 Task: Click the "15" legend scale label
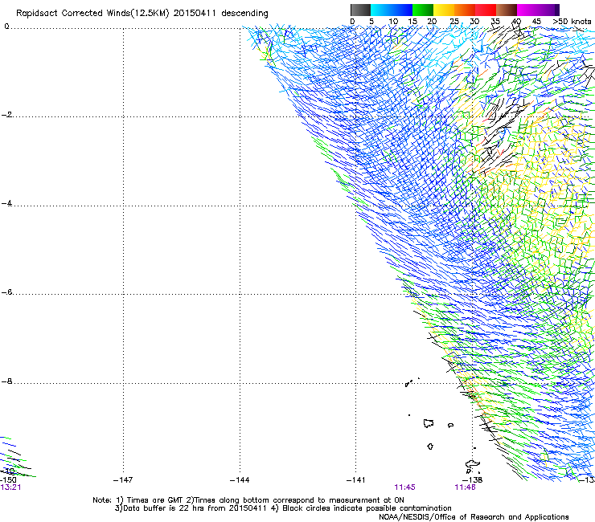click(x=412, y=22)
